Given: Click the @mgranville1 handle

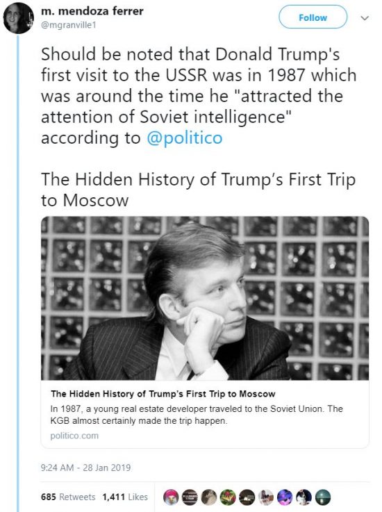Looking at the screenshot, I should pyautogui.click(x=69, y=25).
